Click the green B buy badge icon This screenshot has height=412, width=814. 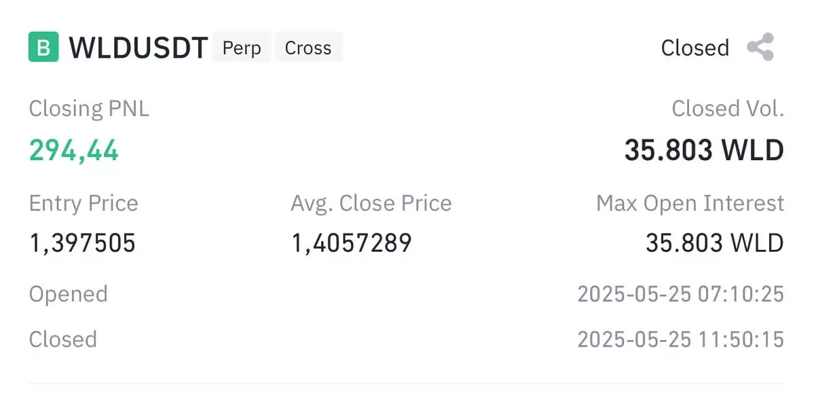[x=43, y=47]
